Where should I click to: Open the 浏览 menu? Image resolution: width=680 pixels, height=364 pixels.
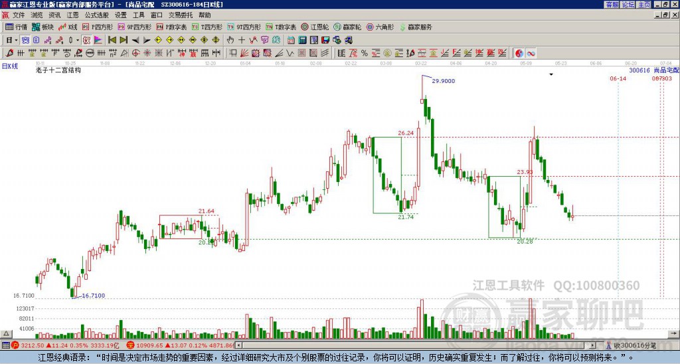(37, 15)
